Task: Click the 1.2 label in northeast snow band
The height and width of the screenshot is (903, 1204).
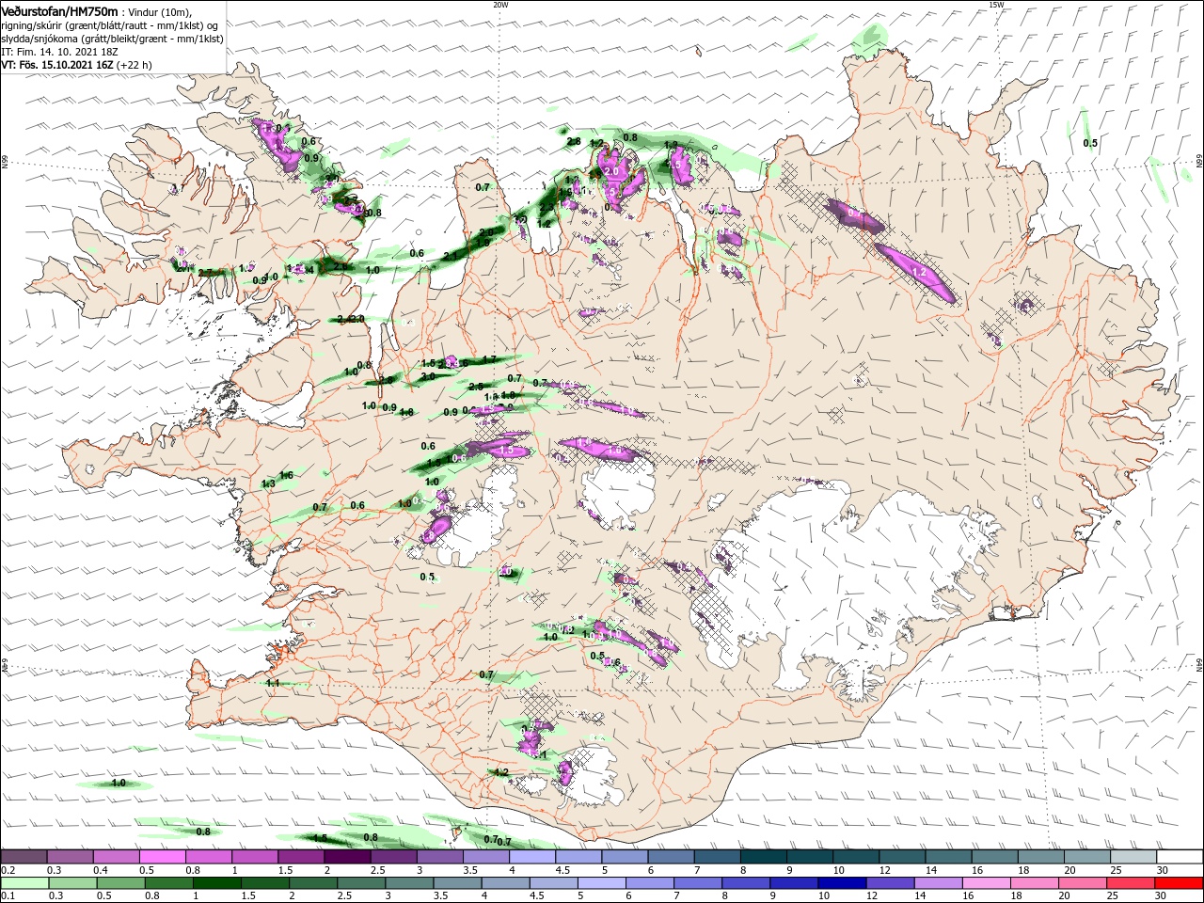Action: point(920,272)
